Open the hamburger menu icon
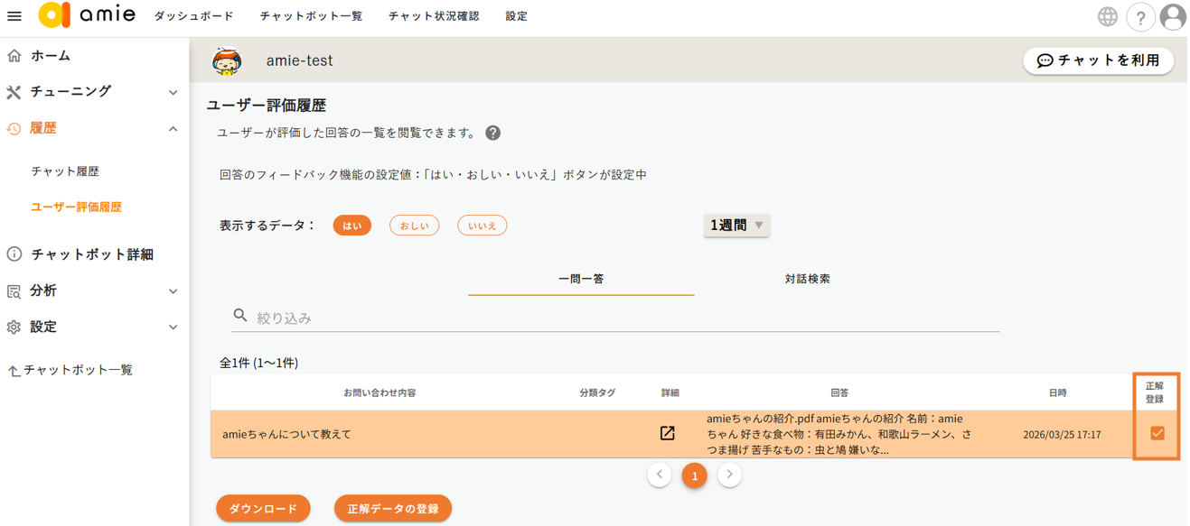Screen dimensions: 1190x526 [14, 16]
